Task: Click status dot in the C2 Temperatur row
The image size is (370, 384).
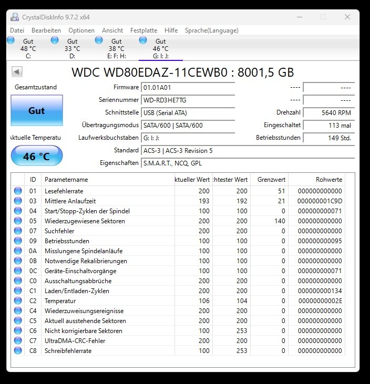Action: click(18, 300)
